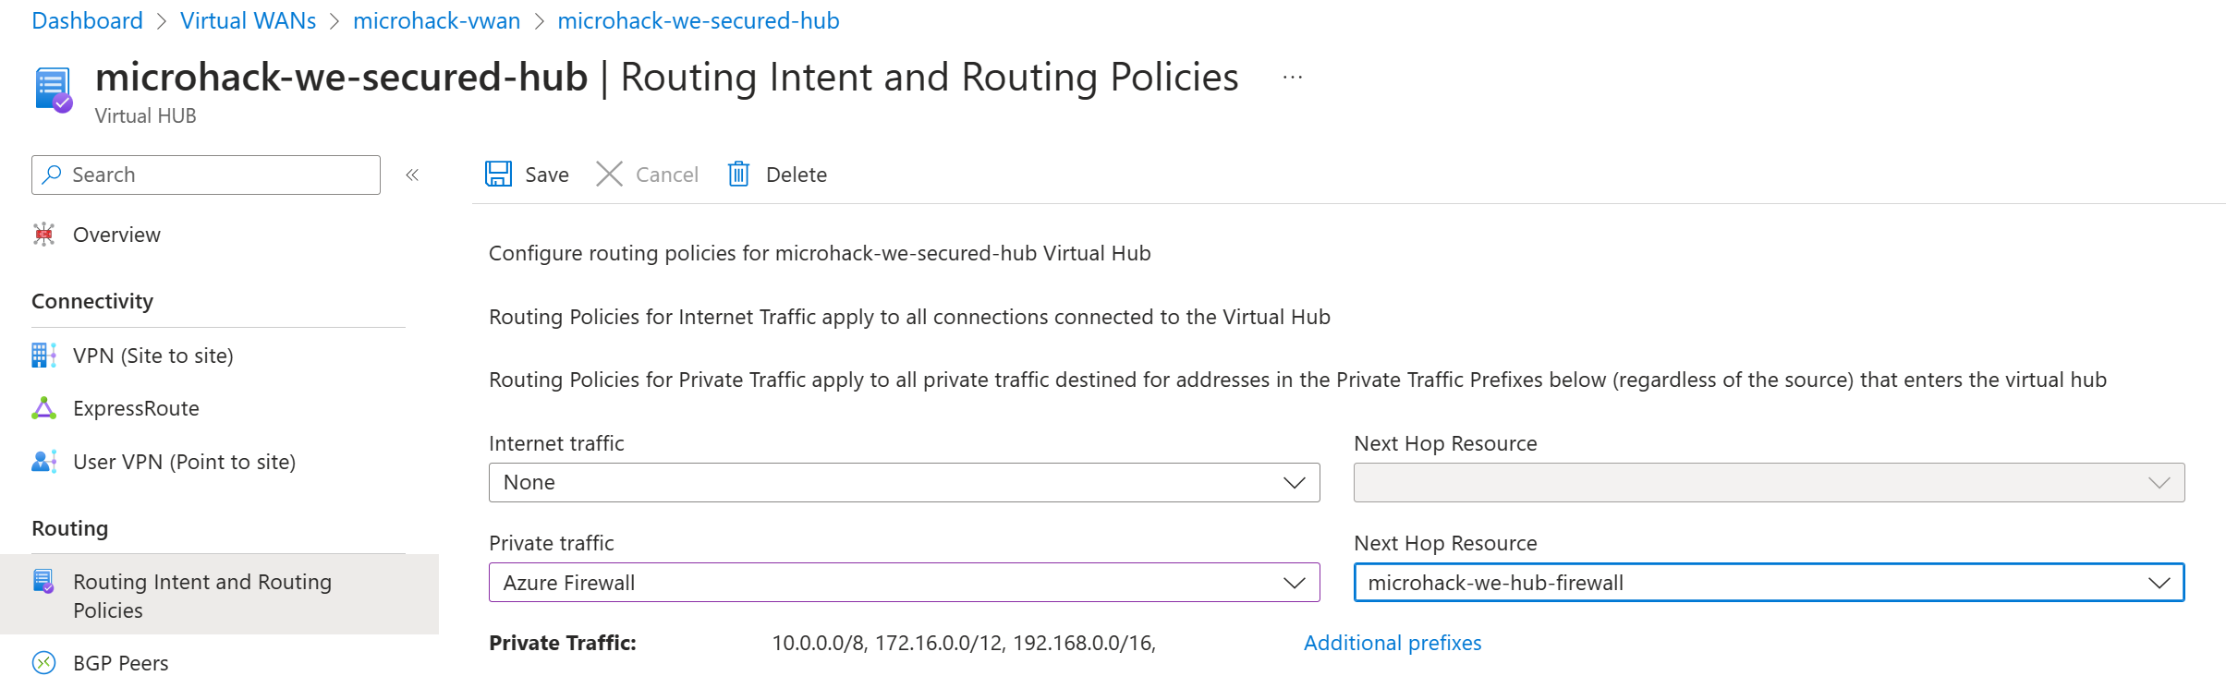Focus the sidebar Search input field
Screen dimensions: 2226x700
pyautogui.click(x=206, y=175)
